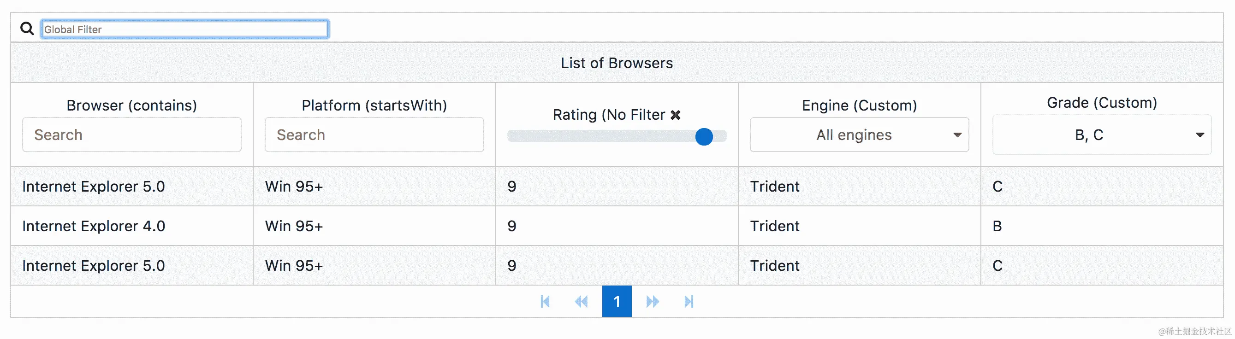Jump to the last page
Image resolution: width=1235 pixels, height=339 pixels.
[x=689, y=301]
